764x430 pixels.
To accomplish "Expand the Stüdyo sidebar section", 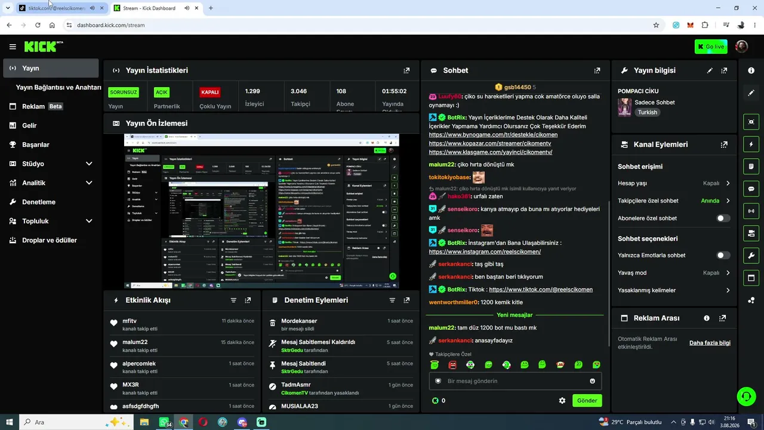I will click(51, 164).
